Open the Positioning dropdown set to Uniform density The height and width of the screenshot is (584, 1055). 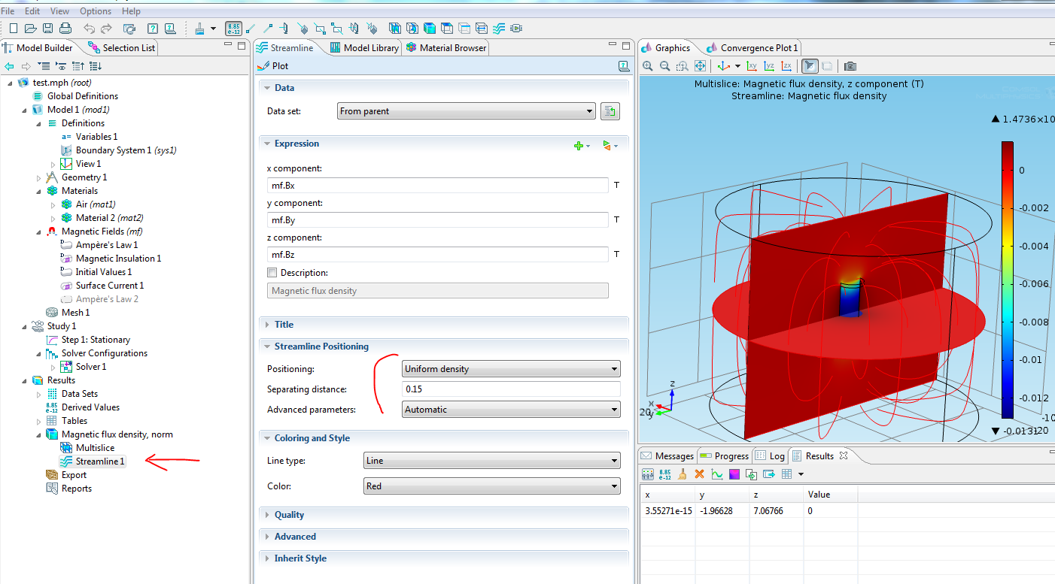click(511, 369)
